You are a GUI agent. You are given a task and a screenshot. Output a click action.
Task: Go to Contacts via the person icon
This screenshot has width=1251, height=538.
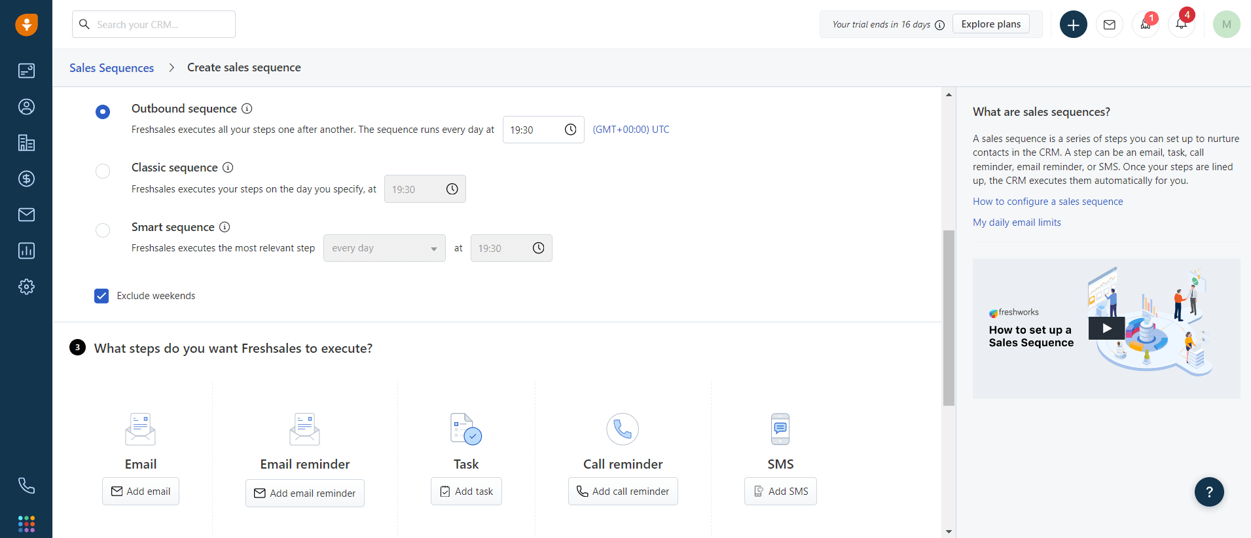(26, 107)
